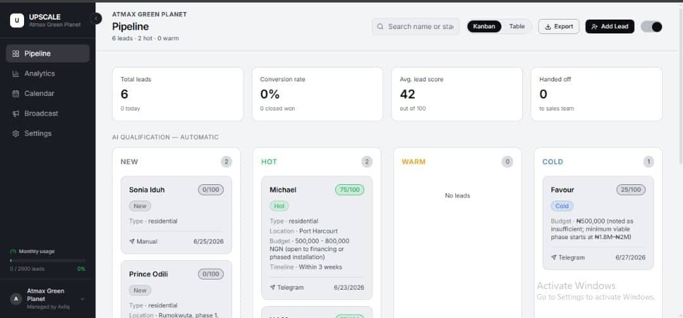Open Broadcast in the sidebar
This screenshot has width=683, height=318.
click(x=47, y=114)
